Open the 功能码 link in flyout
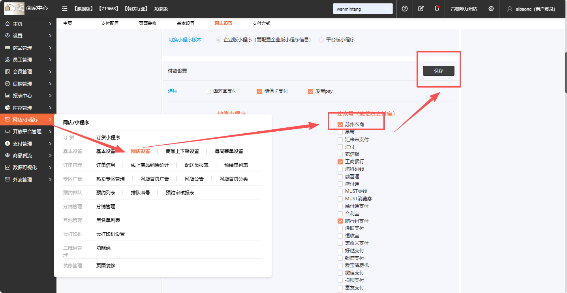Screen dimensions: 567x293 [103, 248]
